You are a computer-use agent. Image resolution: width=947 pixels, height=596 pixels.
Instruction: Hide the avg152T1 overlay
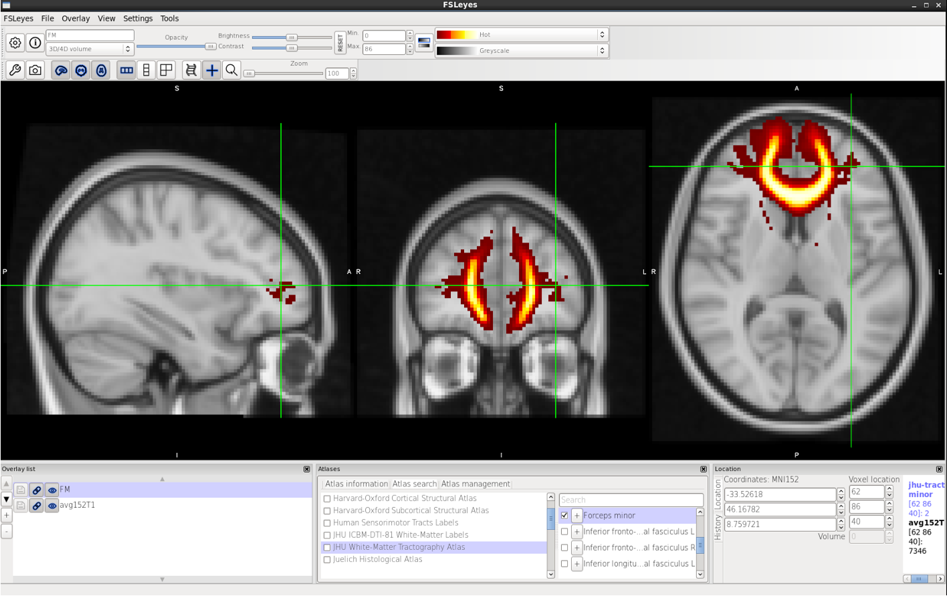coord(52,505)
